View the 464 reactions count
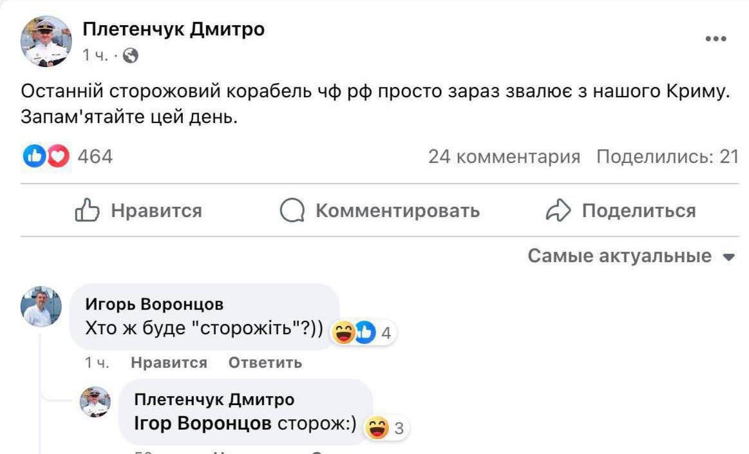 [95, 156]
